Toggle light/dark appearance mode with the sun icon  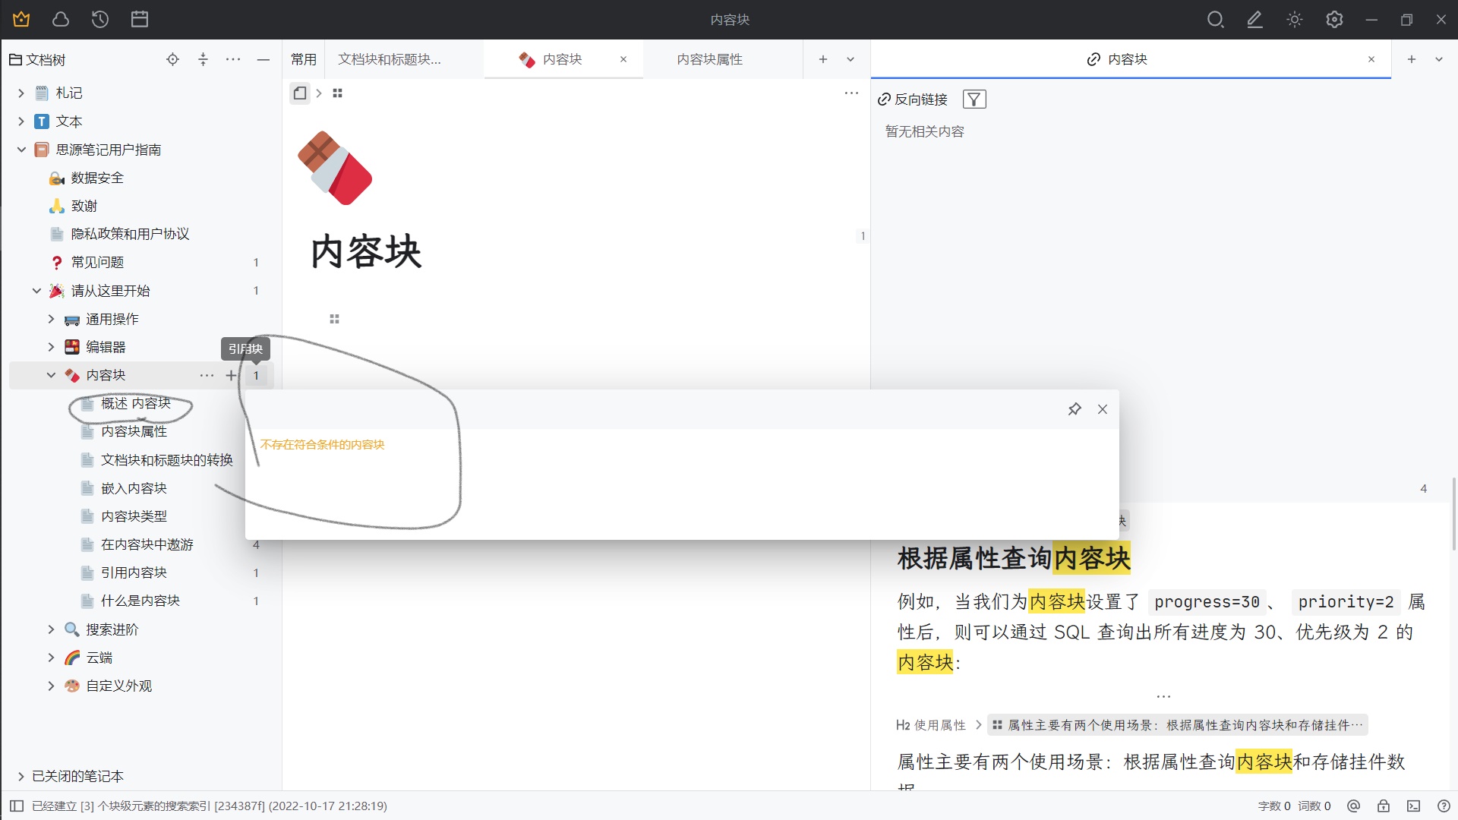pyautogui.click(x=1295, y=20)
